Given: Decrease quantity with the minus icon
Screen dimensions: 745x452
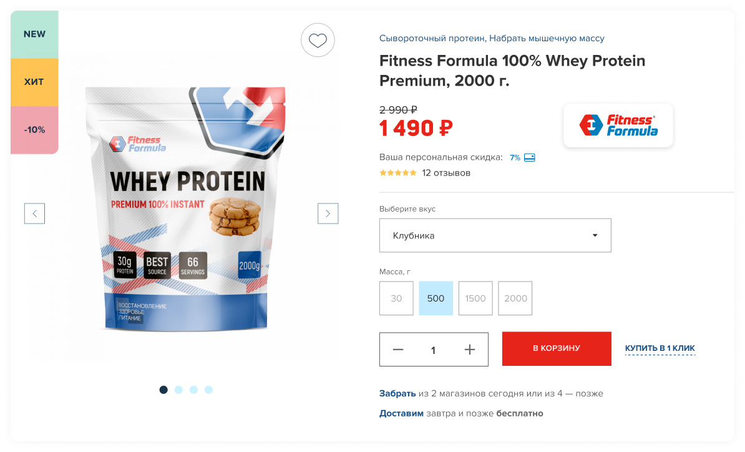Looking at the screenshot, I should tap(398, 350).
